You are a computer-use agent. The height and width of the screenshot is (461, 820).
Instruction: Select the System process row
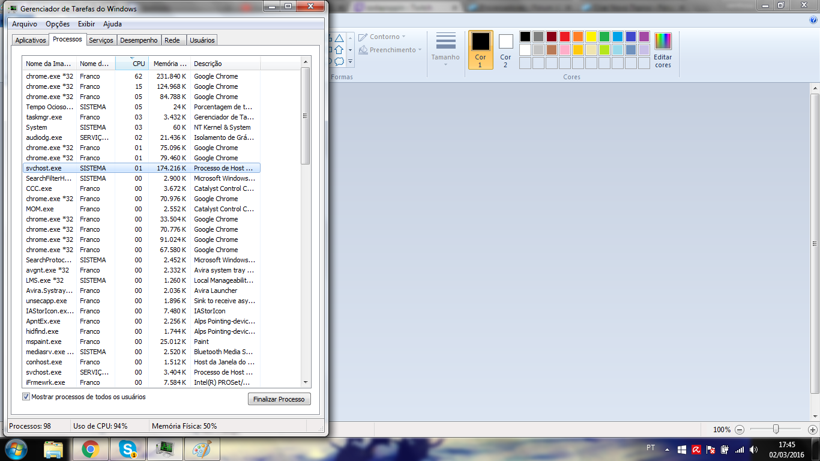click(142, 127)
